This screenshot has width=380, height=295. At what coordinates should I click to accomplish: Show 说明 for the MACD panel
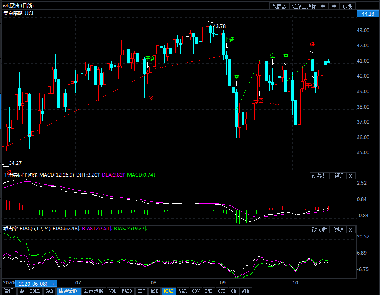(x=338, y=176)
